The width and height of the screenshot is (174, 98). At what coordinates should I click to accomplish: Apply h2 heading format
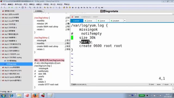click(88, 8)
